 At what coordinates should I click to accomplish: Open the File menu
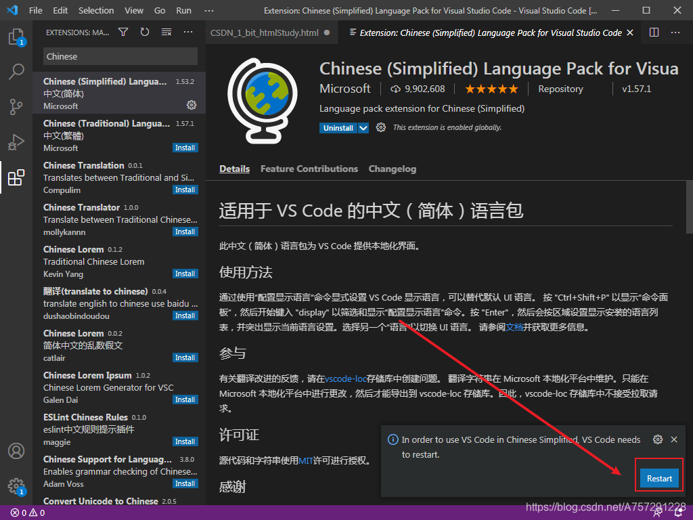[x=35, y=11]
